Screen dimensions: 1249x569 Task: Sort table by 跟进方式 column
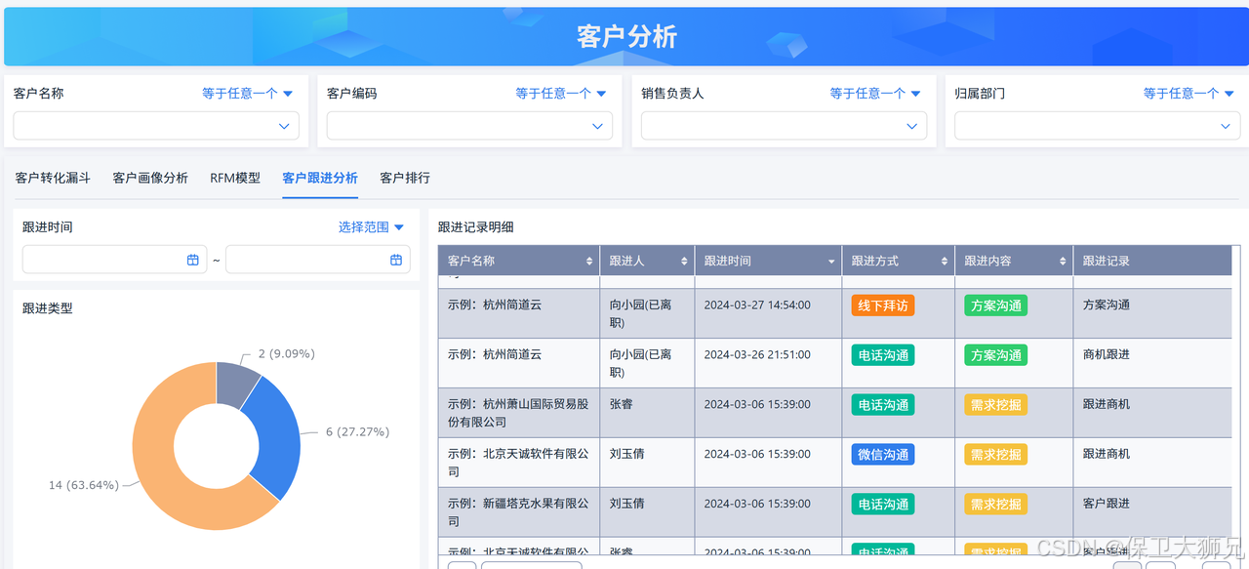click(945, 261)
